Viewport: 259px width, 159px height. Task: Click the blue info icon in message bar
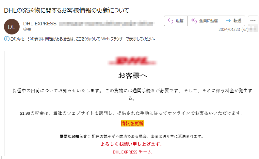pyautogui.click(x=7, y=39)
